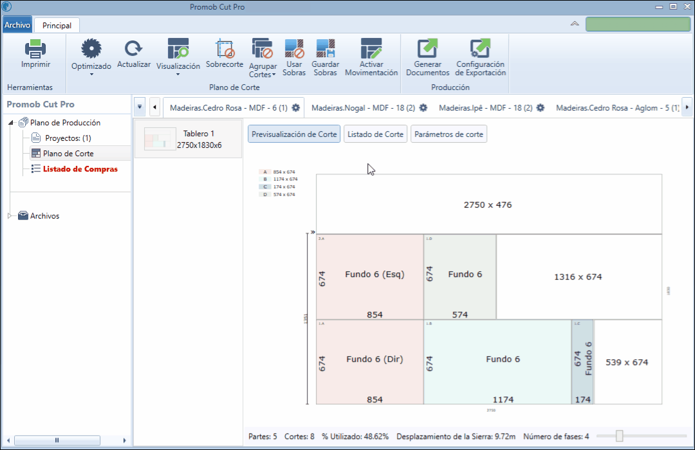Click the Número de fases: 4 status text

pos(556,437)
